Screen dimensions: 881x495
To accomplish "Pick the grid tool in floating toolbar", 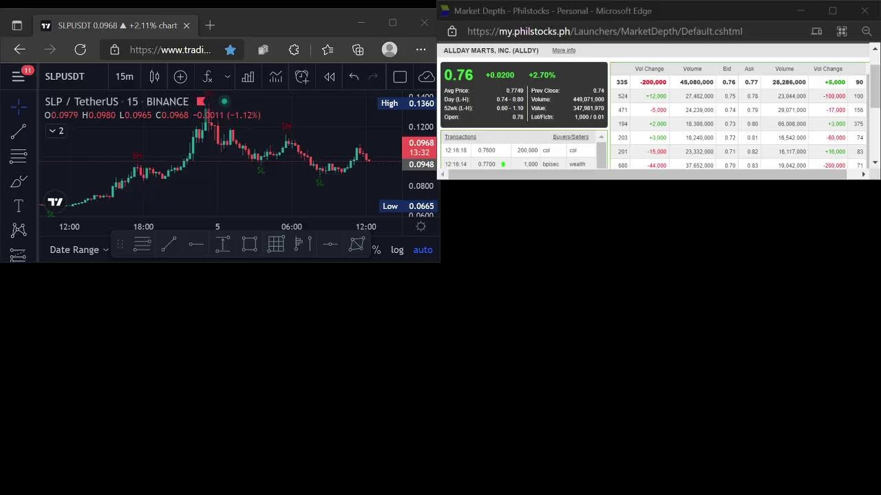I will pyautogui.click(x=276, y=244).
